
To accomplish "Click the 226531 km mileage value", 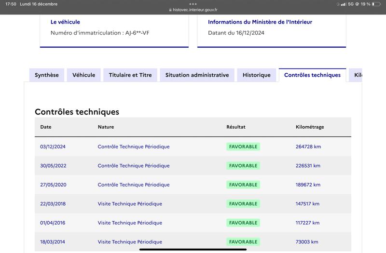I will pos(308,166).
